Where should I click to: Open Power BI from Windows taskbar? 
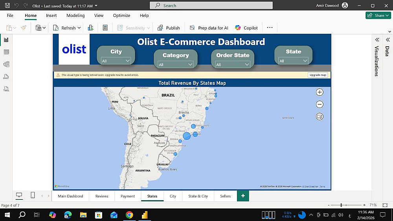pos(145,215)
